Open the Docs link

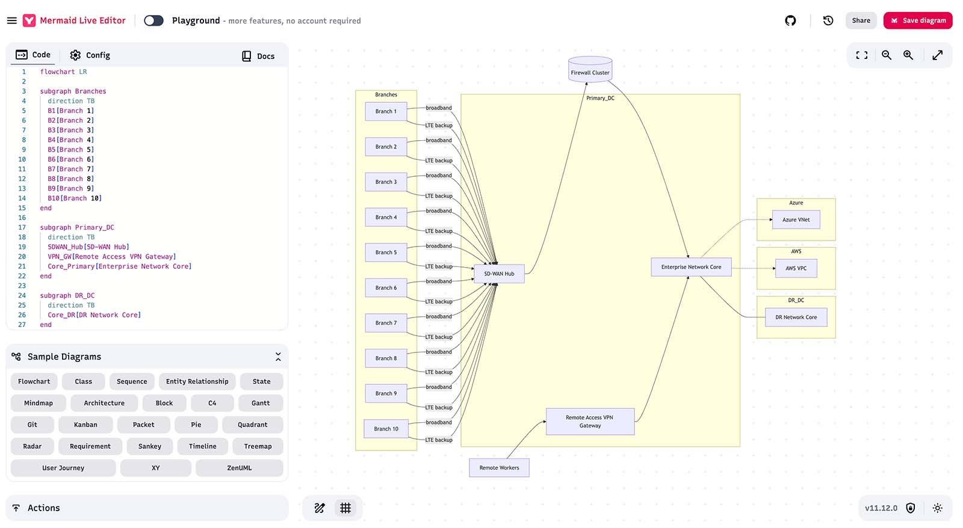[x=258, y=56]
